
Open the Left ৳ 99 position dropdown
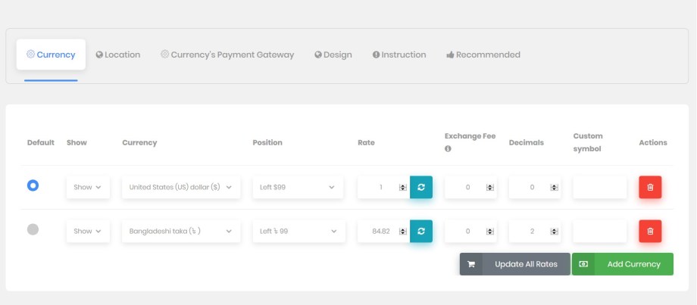coord(298,231)
